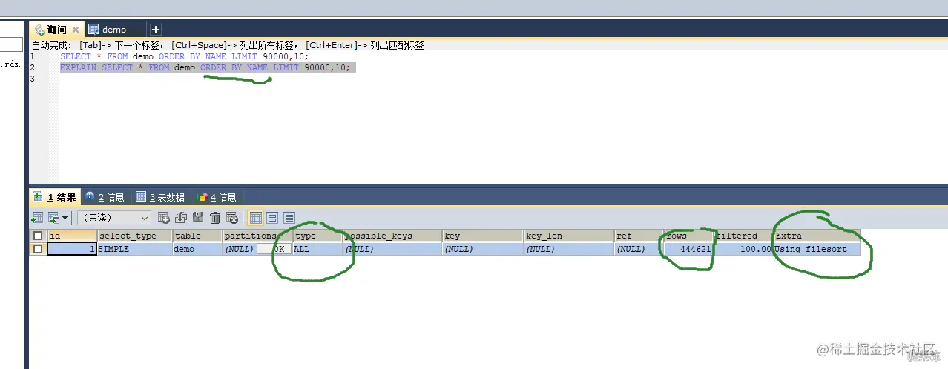Open the 只读 (read-only) mode combo box
Screen dimensions: 948x369
coord(114,218)
